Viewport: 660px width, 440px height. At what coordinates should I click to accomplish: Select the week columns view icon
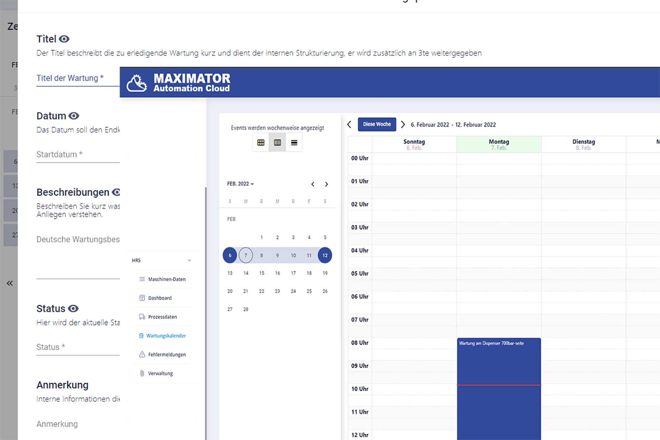pyautogui.click(x=277, y=143)
